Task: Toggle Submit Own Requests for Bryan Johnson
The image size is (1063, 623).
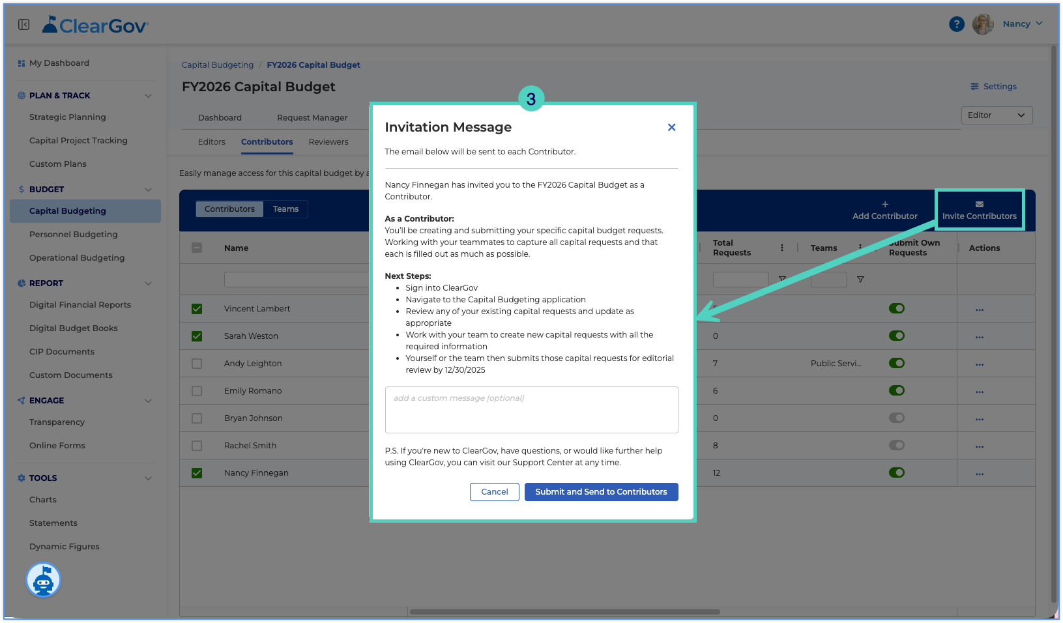Action: click(896, 418)
